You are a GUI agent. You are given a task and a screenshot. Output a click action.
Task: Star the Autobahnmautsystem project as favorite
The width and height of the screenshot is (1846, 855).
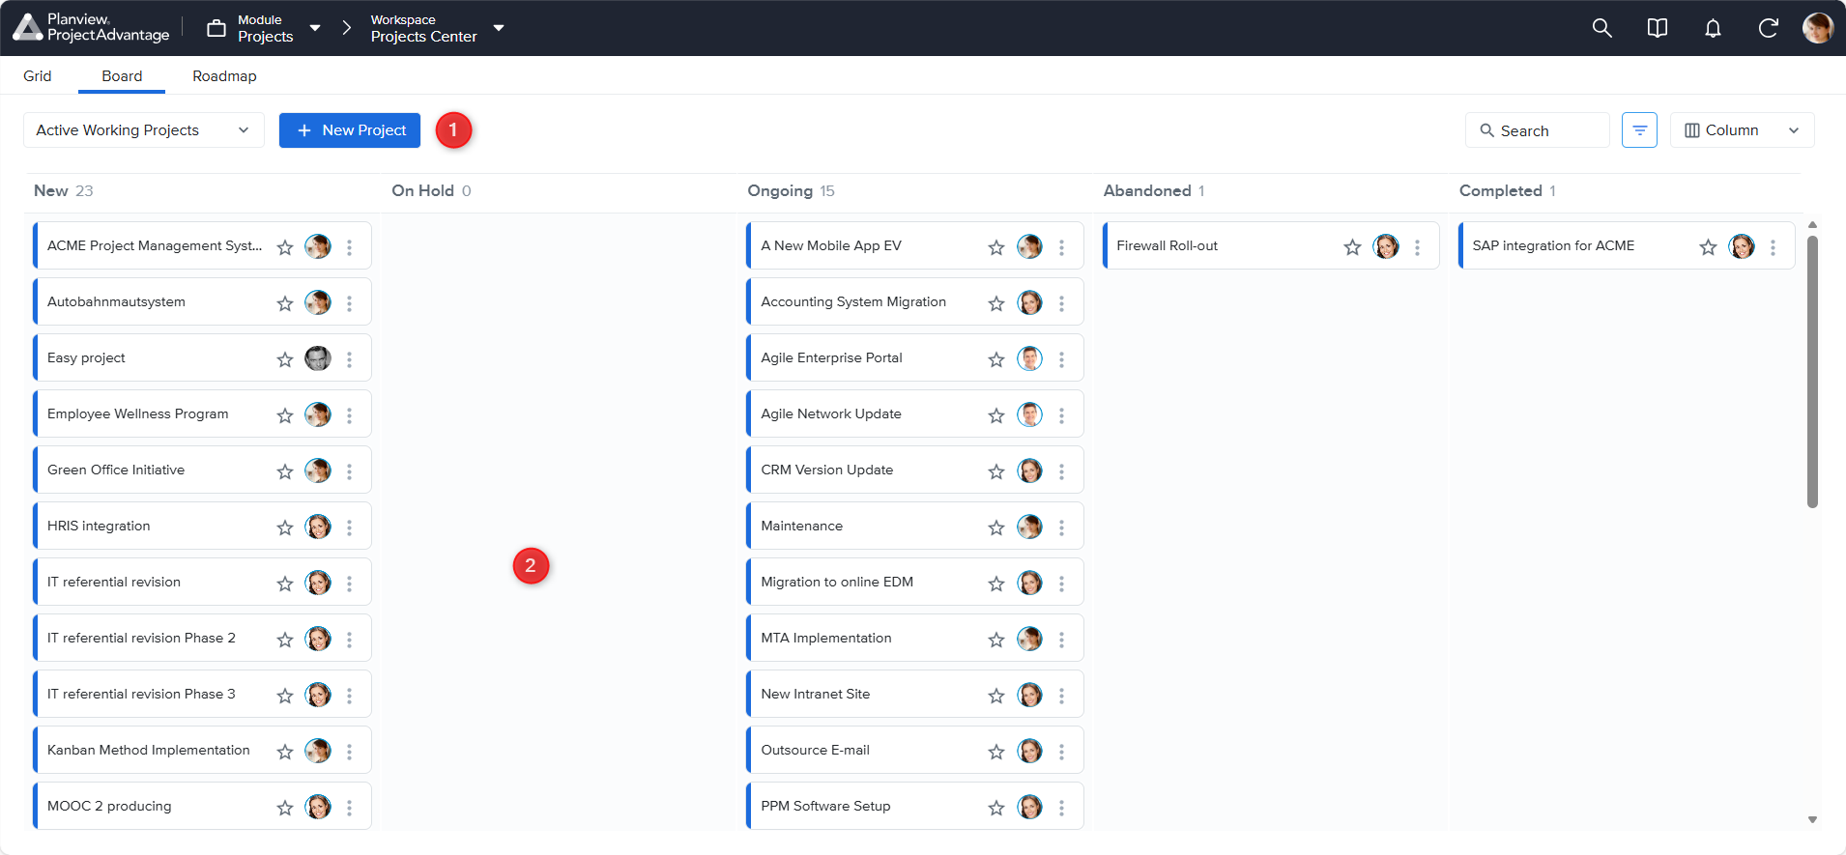(285, 303)
